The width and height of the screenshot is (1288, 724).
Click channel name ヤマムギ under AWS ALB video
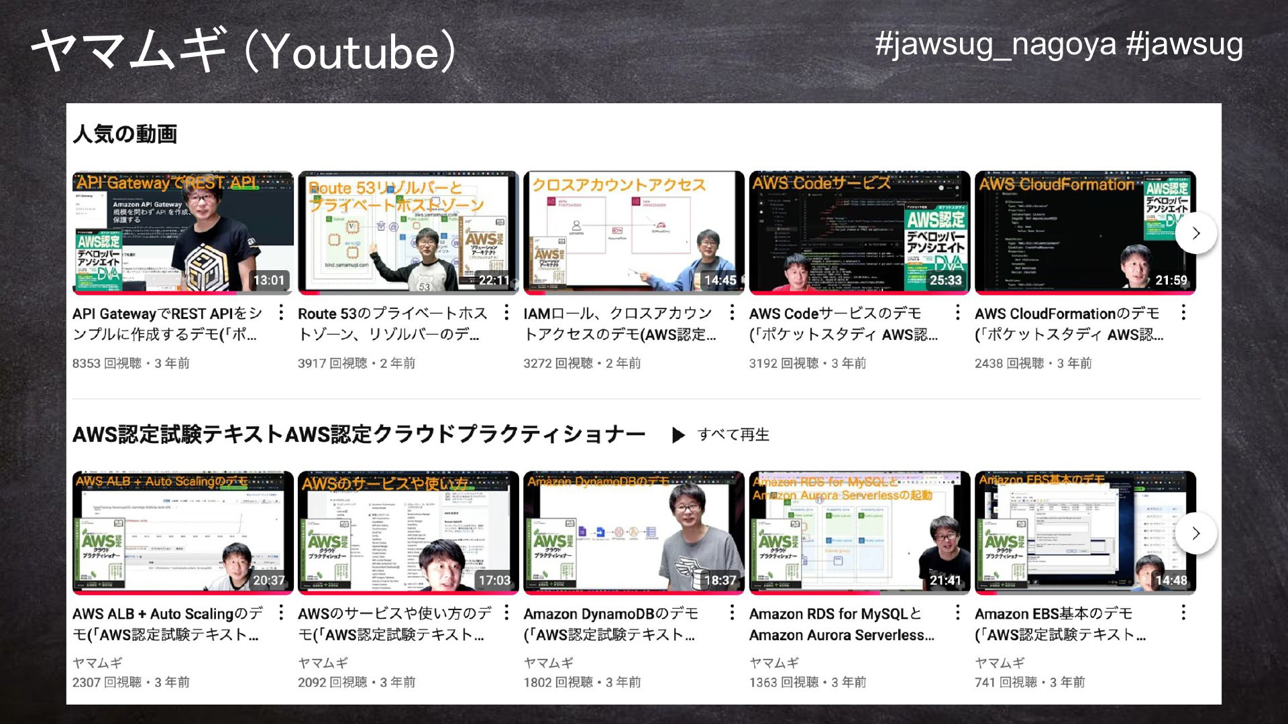click(97, 663)
